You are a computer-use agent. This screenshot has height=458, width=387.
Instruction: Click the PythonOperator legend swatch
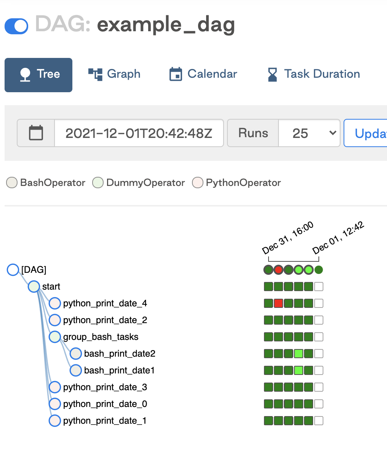click(198, 183)
